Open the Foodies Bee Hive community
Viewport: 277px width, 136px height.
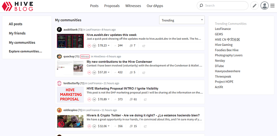(x=227, y=50)
